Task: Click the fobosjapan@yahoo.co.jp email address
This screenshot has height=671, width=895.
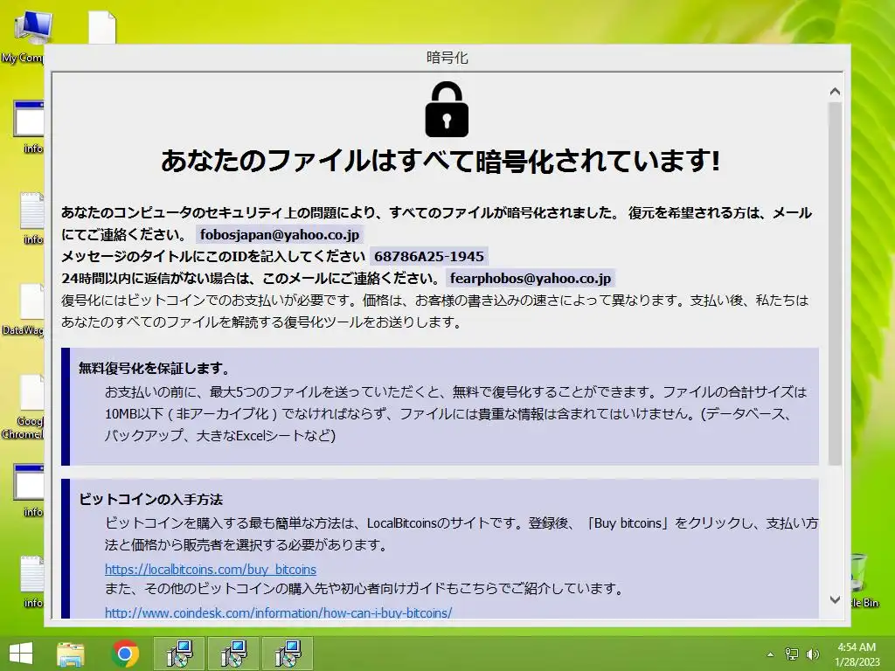Action: (280, 234)
